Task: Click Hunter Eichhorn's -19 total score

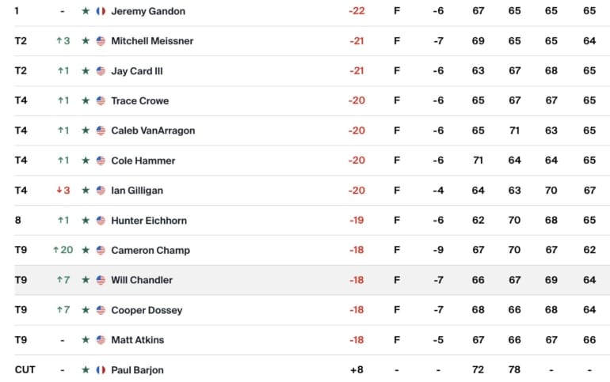Action: pos(356,221)
